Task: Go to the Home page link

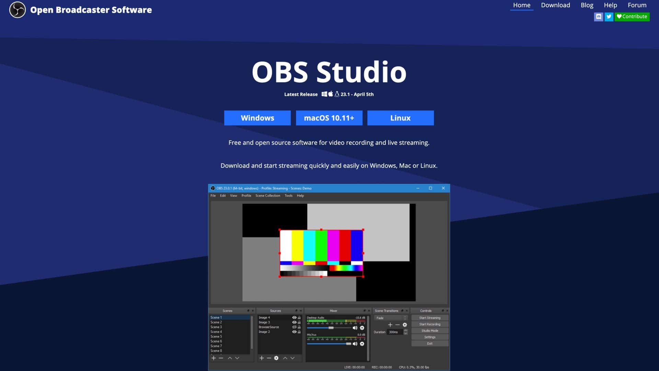Action: (x=522, y=5)
